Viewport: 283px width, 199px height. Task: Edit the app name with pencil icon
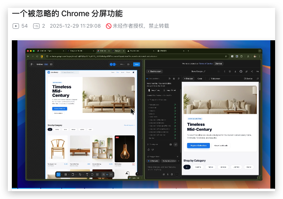[x=204, y=71]
